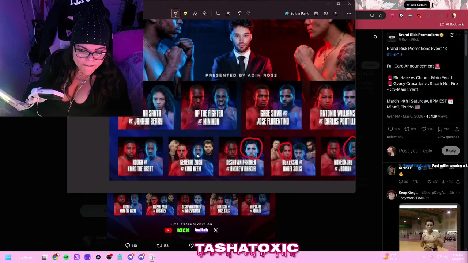Click the 424.1K Views count

437,116
